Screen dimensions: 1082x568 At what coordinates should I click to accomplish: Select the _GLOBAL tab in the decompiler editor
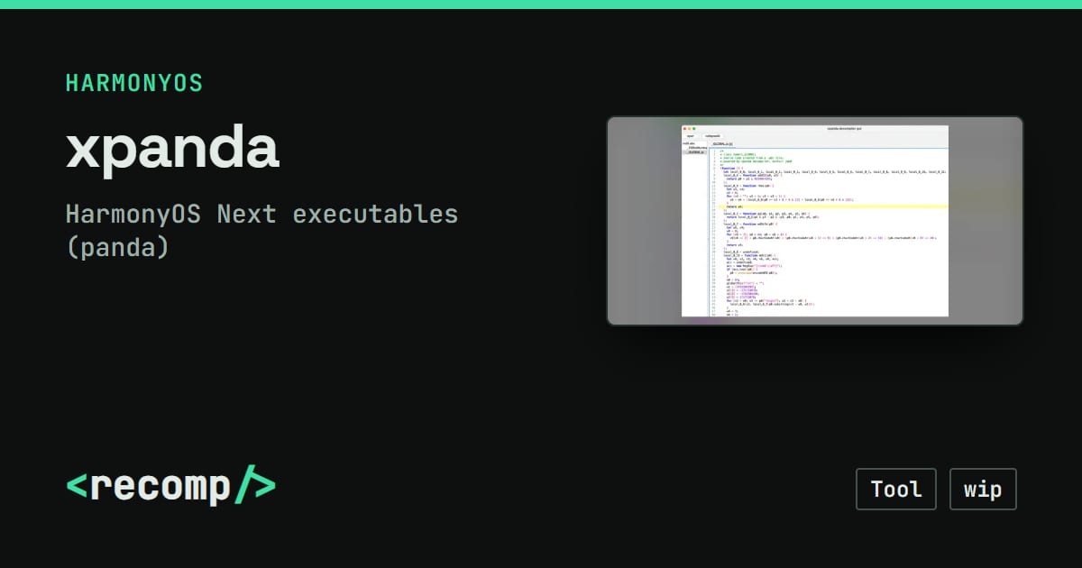[x=722, y=144]
